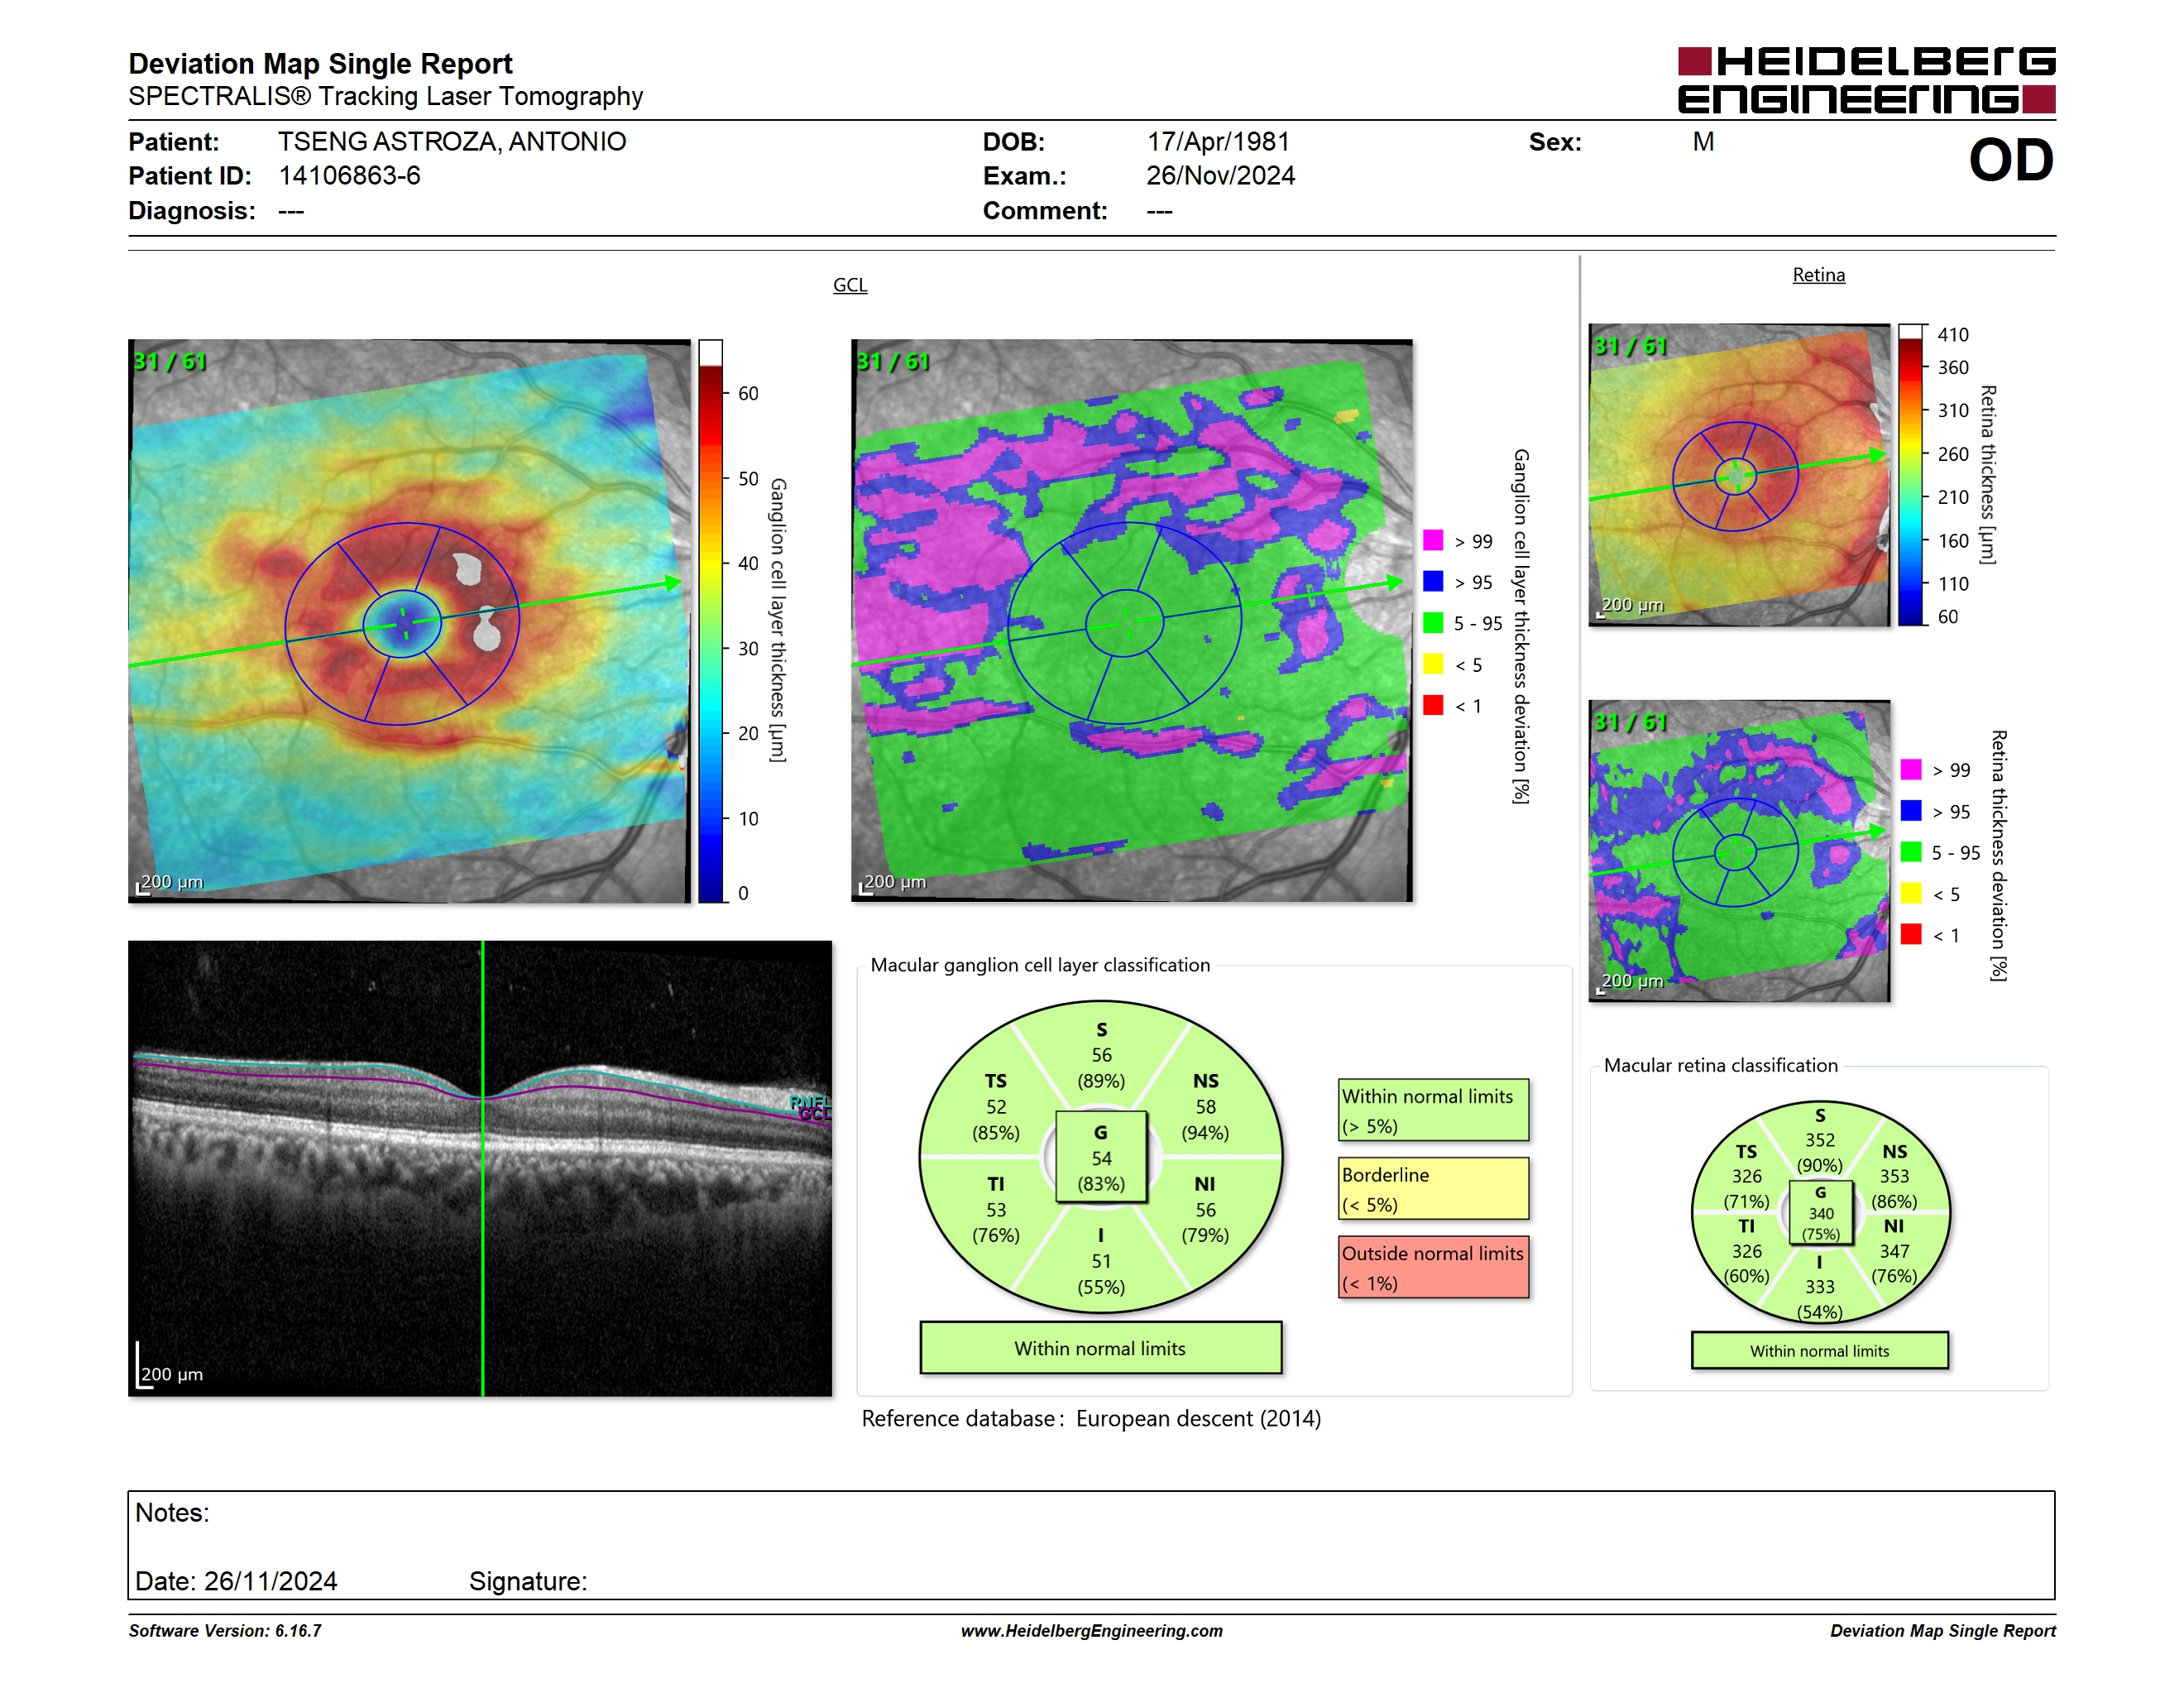The height and width of the screenshot is (1688, 2184).
Task: Open the small retina deviation map
Action: (x=1739, y=851)
